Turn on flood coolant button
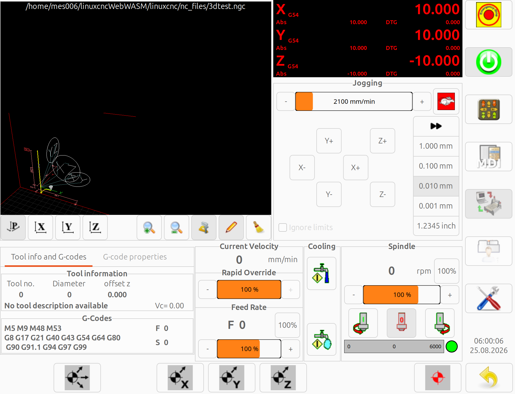 tap(322, 273)
